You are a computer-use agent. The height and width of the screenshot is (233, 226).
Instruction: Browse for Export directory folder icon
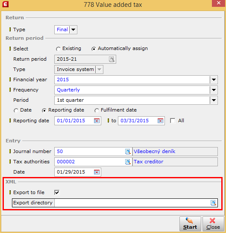(x=213, y=203)
